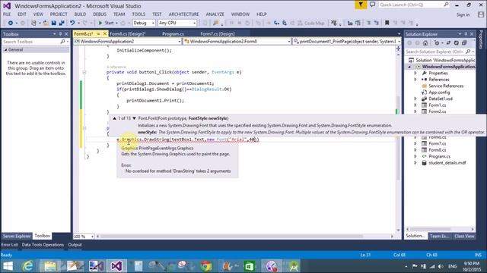Switch to the Class View tab
This screenshot has width=487, height=273.
click(464, 236)
